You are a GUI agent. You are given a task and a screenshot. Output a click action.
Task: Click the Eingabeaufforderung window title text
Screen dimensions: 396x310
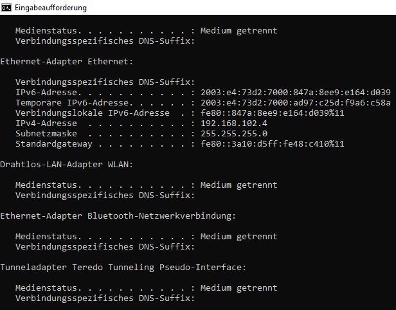click(x=51, y=8)
